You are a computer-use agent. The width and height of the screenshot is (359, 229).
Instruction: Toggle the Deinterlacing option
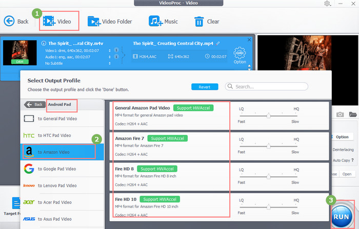tap(343, 150)
